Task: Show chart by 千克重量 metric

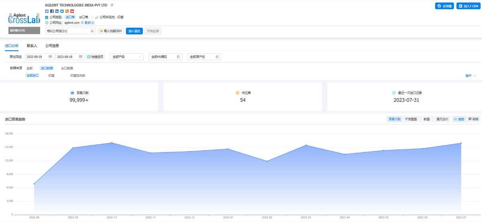Action: (x=411, y=119)
